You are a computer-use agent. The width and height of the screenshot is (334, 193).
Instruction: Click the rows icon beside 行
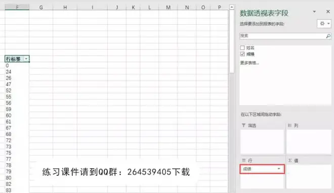[244, 160]
